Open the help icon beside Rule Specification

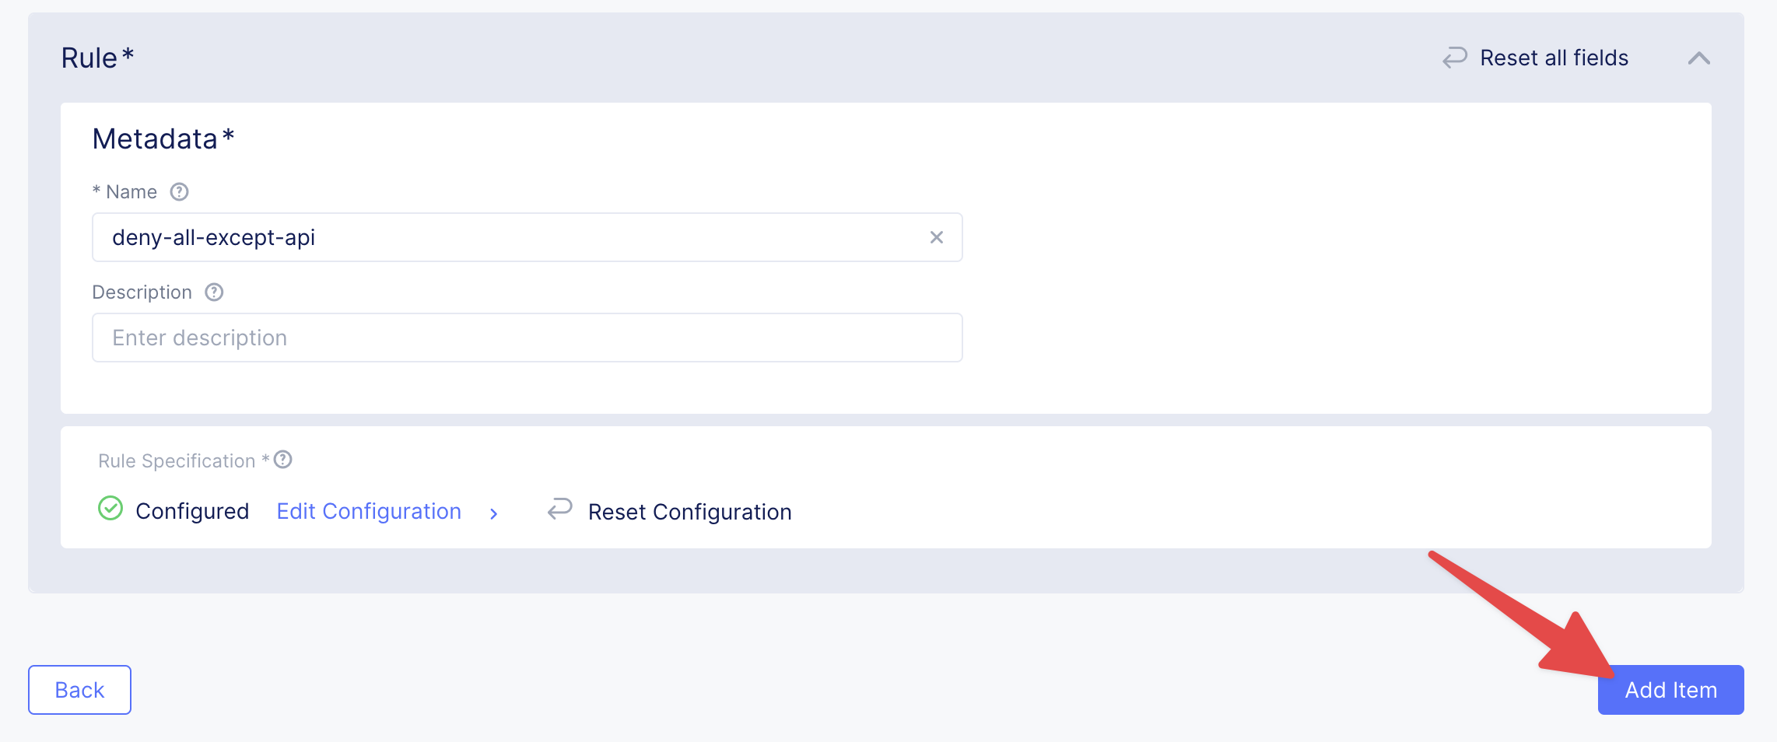tap(283, 460)
